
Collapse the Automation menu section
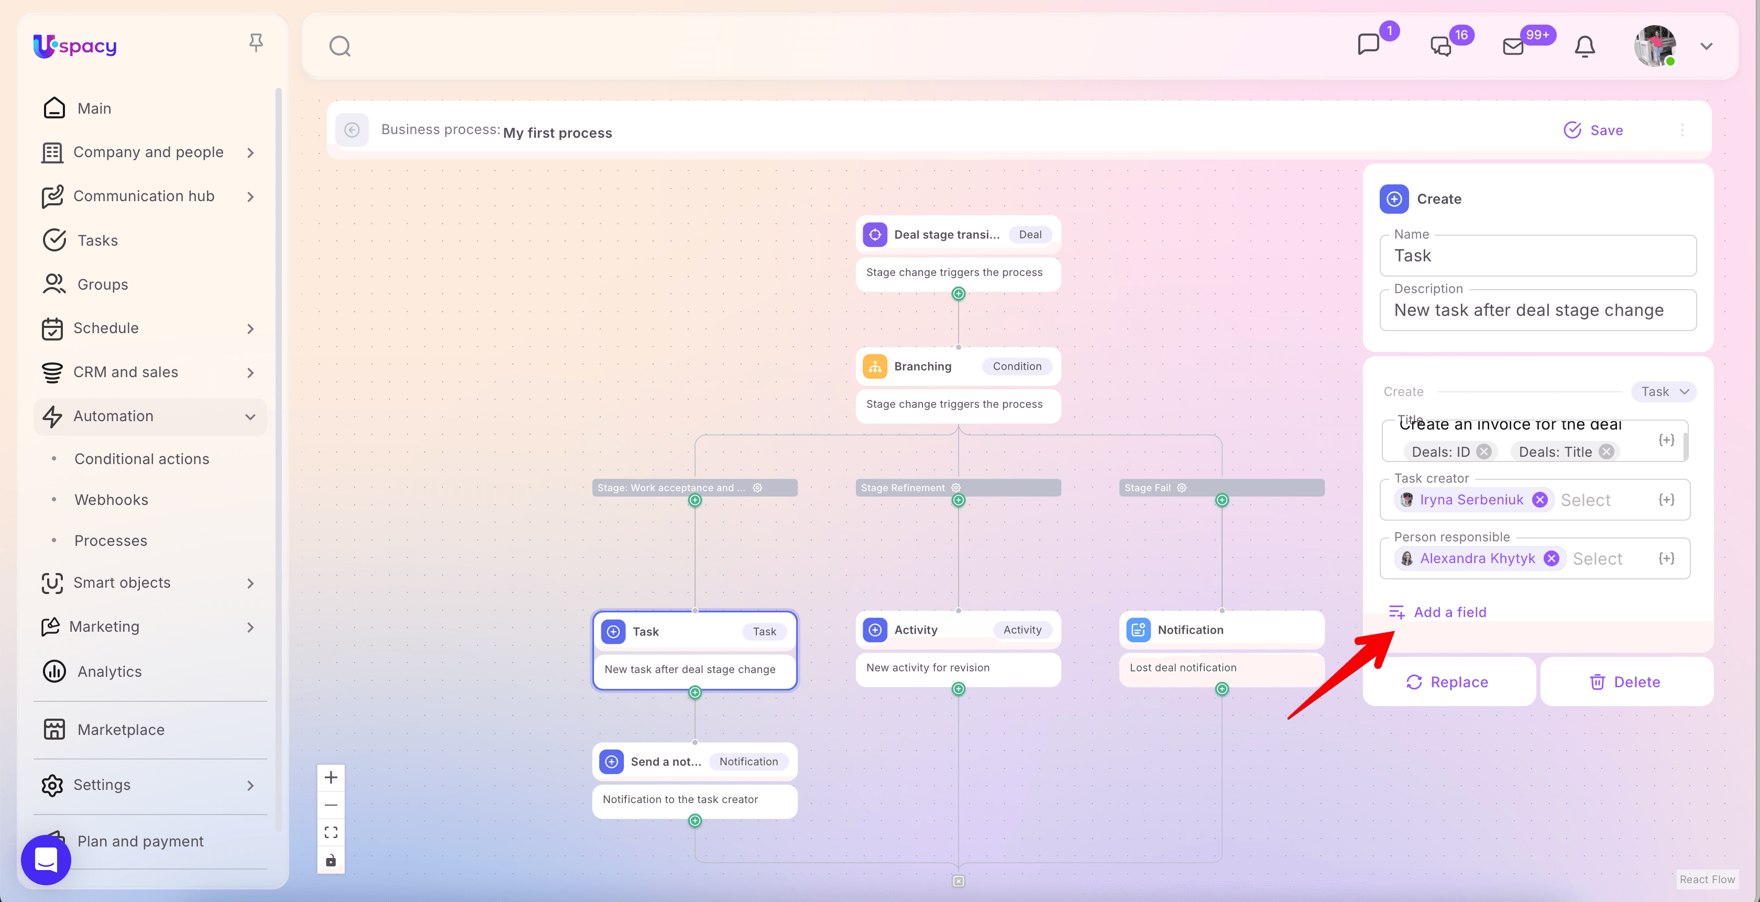[250, 417]
